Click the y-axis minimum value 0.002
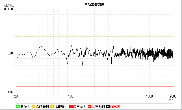This screenshot has width=182, height=110. pos(10,92)
